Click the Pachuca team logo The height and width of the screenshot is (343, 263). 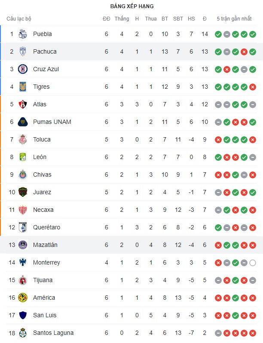coord(23,51)
